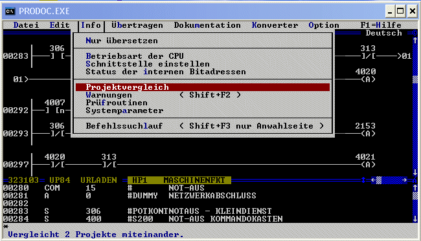Click ladder scrollbar hatched thumb

click(415, 79)
